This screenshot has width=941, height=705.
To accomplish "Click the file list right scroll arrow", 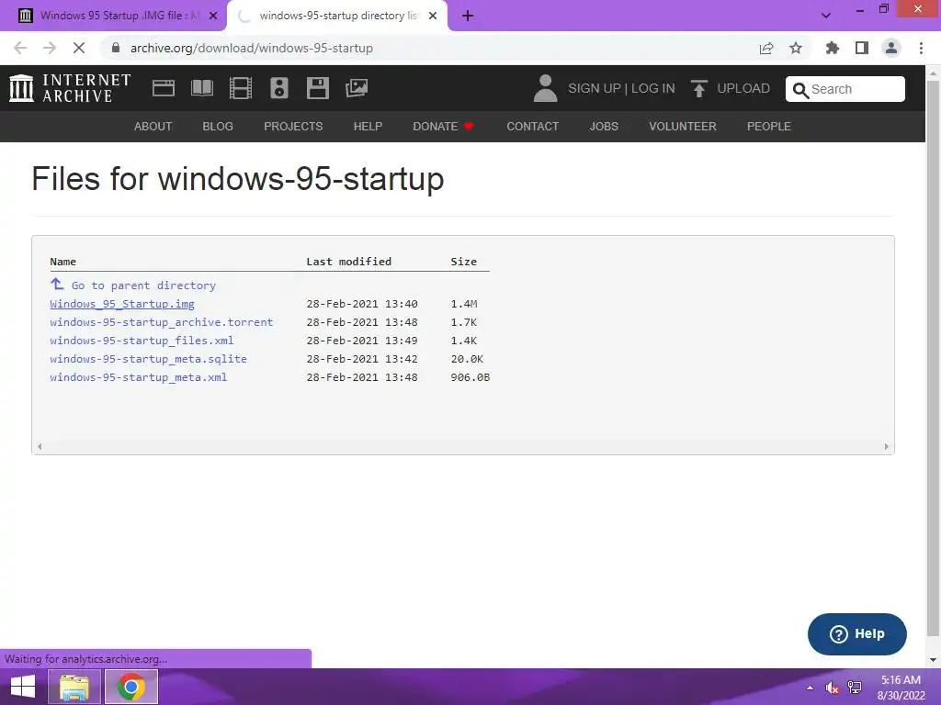I will [887, 447].
